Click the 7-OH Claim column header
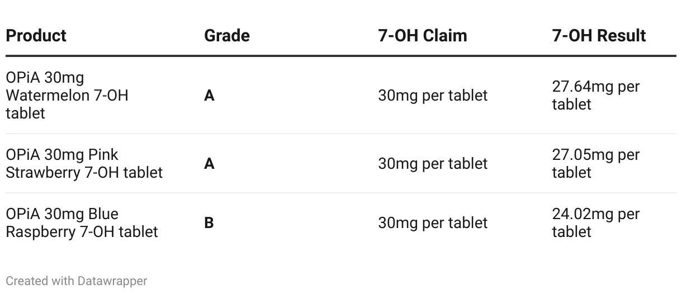The image size is (682, 294). coord(423,36)
